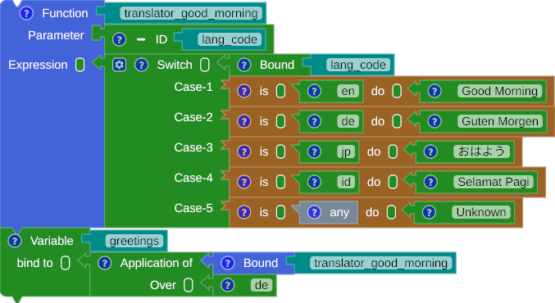Click help icon on the 'any' block
The image size is (555, 303).
[x=314, y=212]
